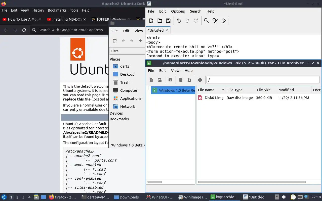Screen dimensions: 322x201
Task: Click Extract icon in File Archiver toolbar
Action: pyautogui.click(x=170, y=80)
